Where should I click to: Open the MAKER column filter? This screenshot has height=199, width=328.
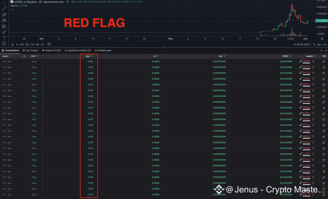[315, 56]
